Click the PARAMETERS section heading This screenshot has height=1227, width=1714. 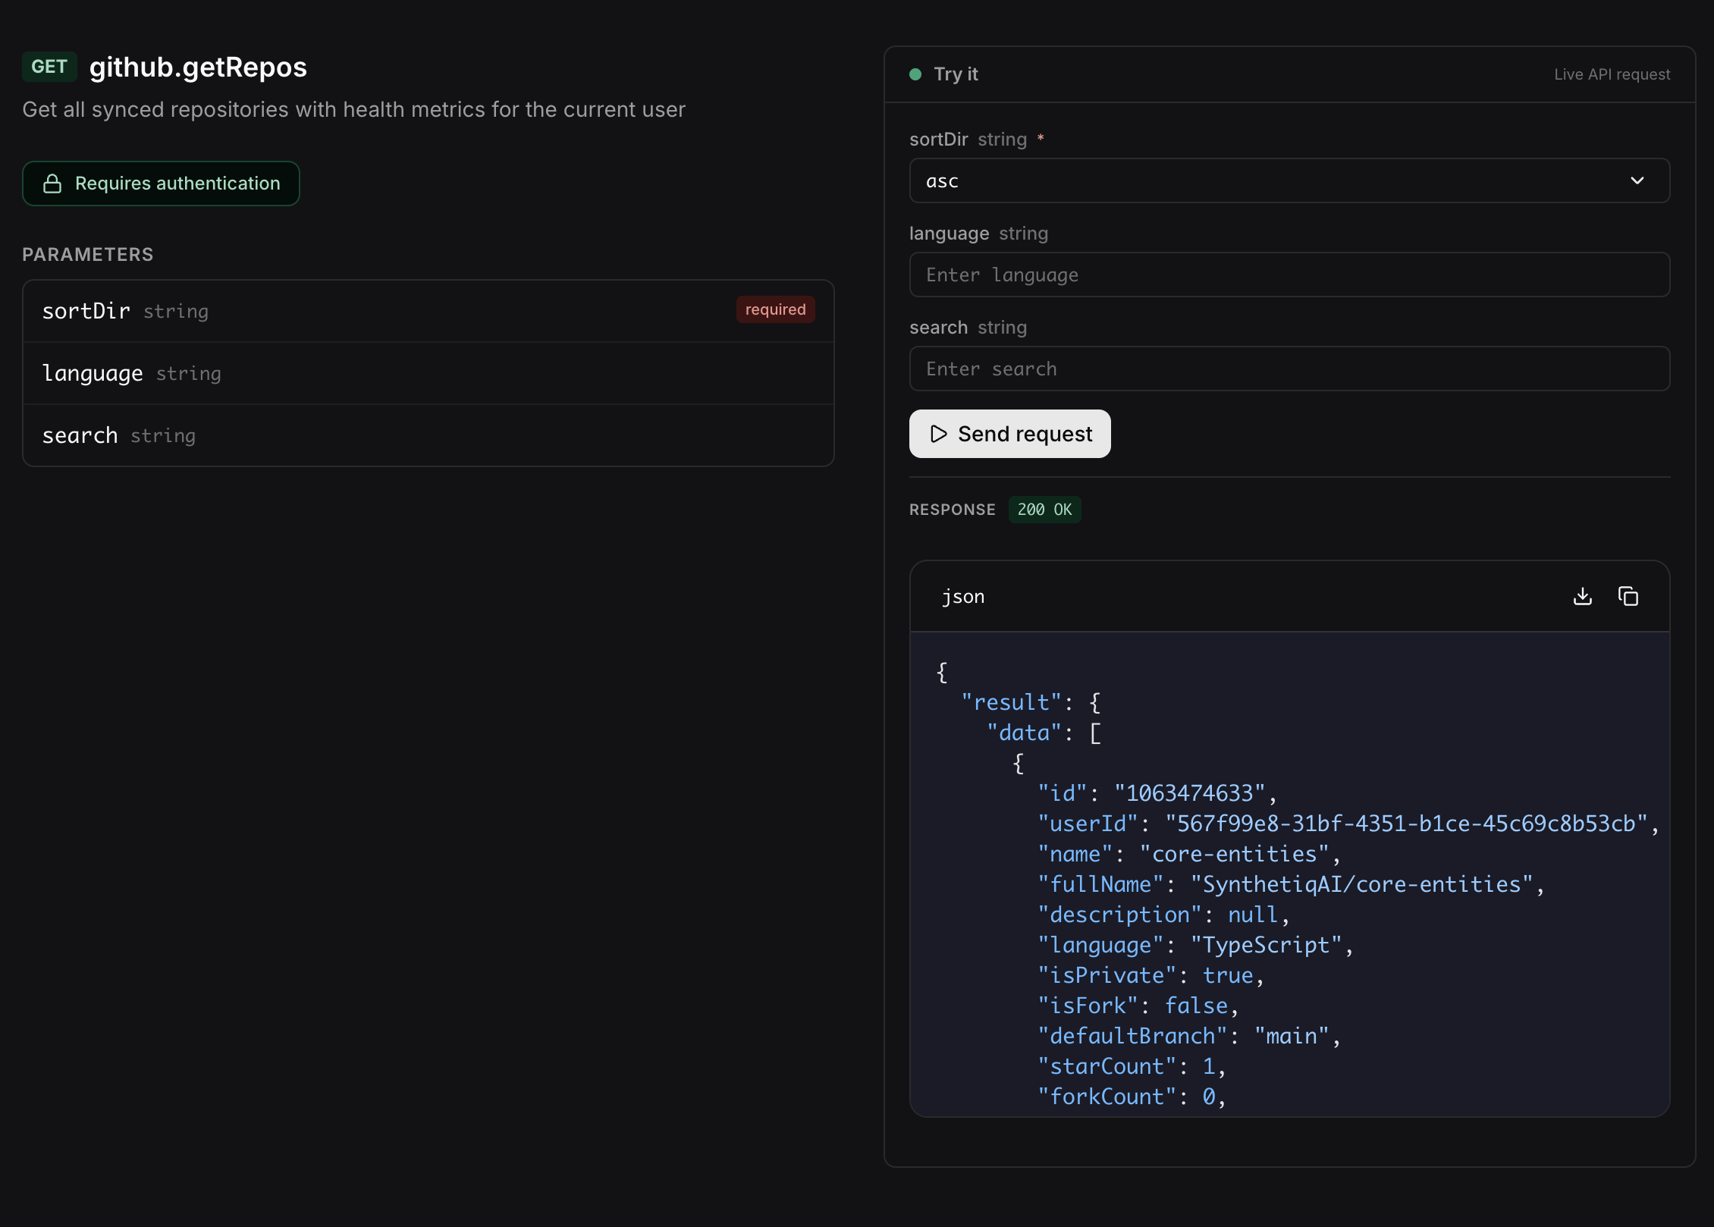pyautogui.click(x=88, y=255)
